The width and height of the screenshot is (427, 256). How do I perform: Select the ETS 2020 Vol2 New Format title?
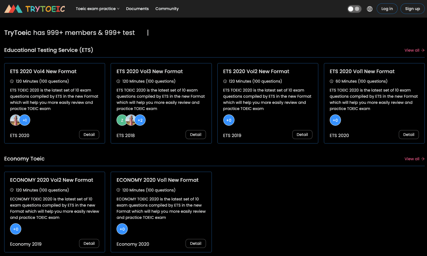tap(256, 71)
